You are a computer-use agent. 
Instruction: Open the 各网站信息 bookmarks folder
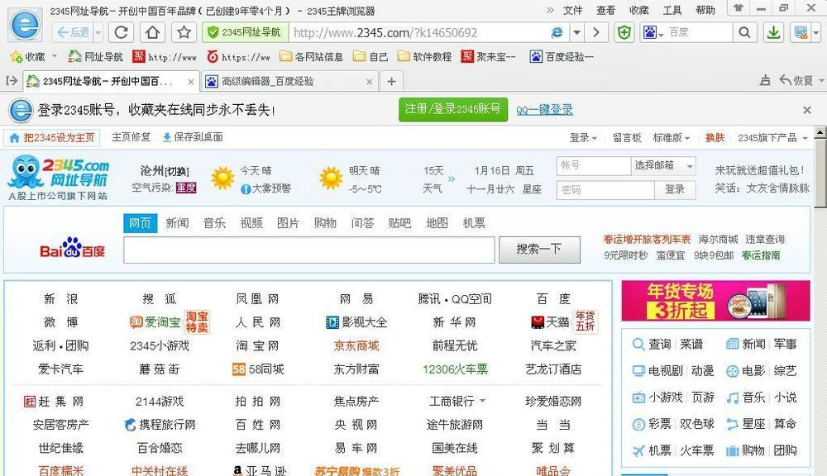pos(312,56)
